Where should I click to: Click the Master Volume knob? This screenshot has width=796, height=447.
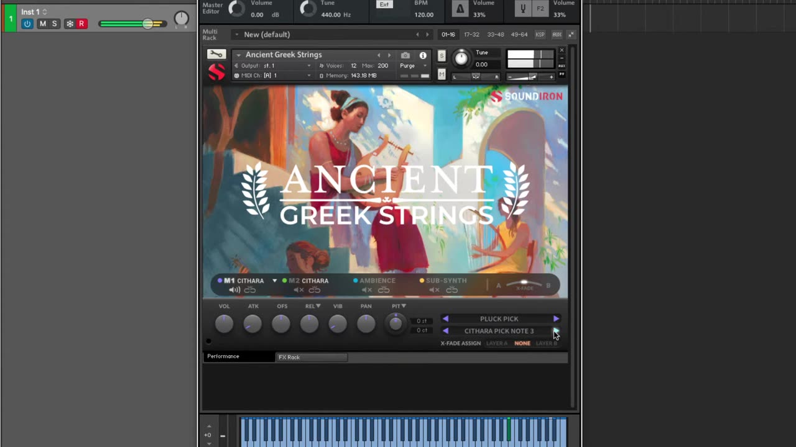tap(237, 8)
